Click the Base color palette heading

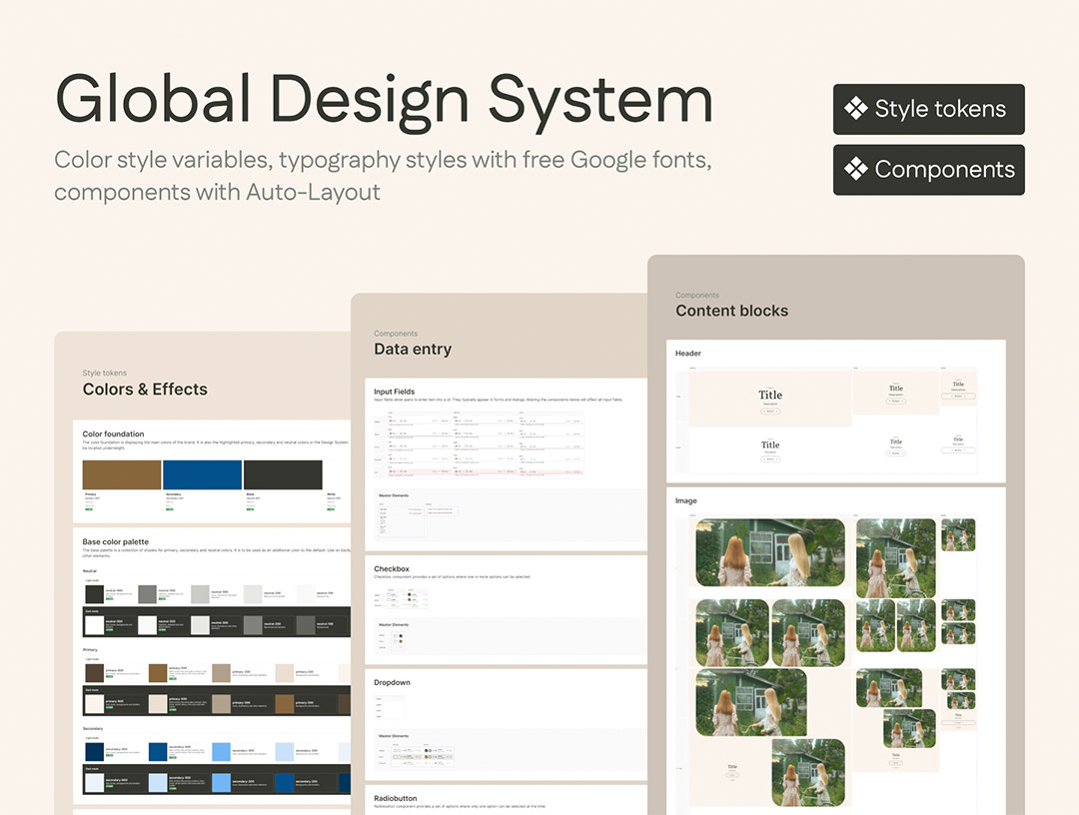[x=115, y=541]
